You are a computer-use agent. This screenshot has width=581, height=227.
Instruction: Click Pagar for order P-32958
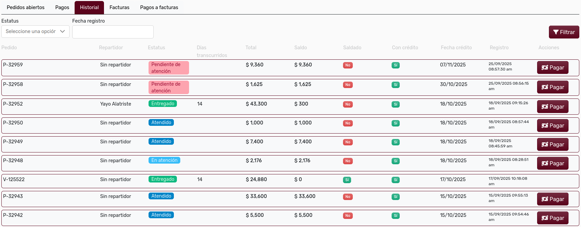coord(553,87)
